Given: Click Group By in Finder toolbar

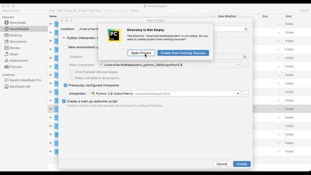Looking at the screenshot, I should coord(70,11).
